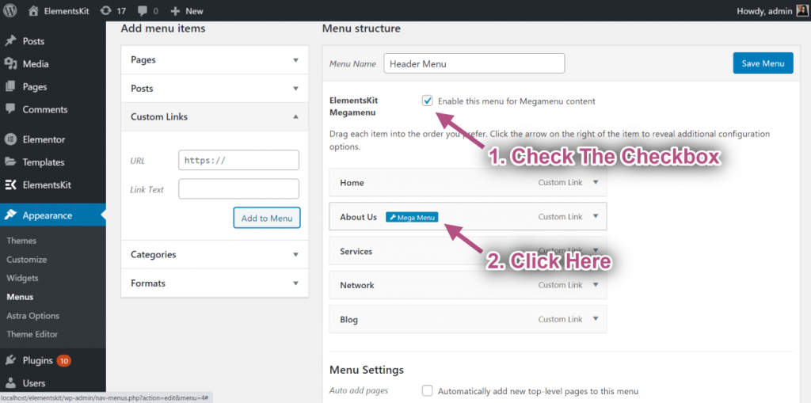
Task: Open the updates icon showing 17
Action: 105,11
